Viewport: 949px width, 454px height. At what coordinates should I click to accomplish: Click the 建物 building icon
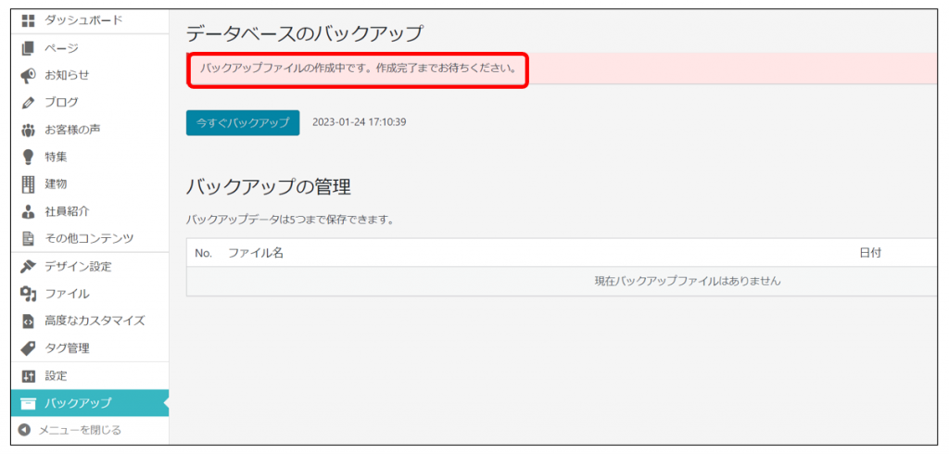[28, 184]
